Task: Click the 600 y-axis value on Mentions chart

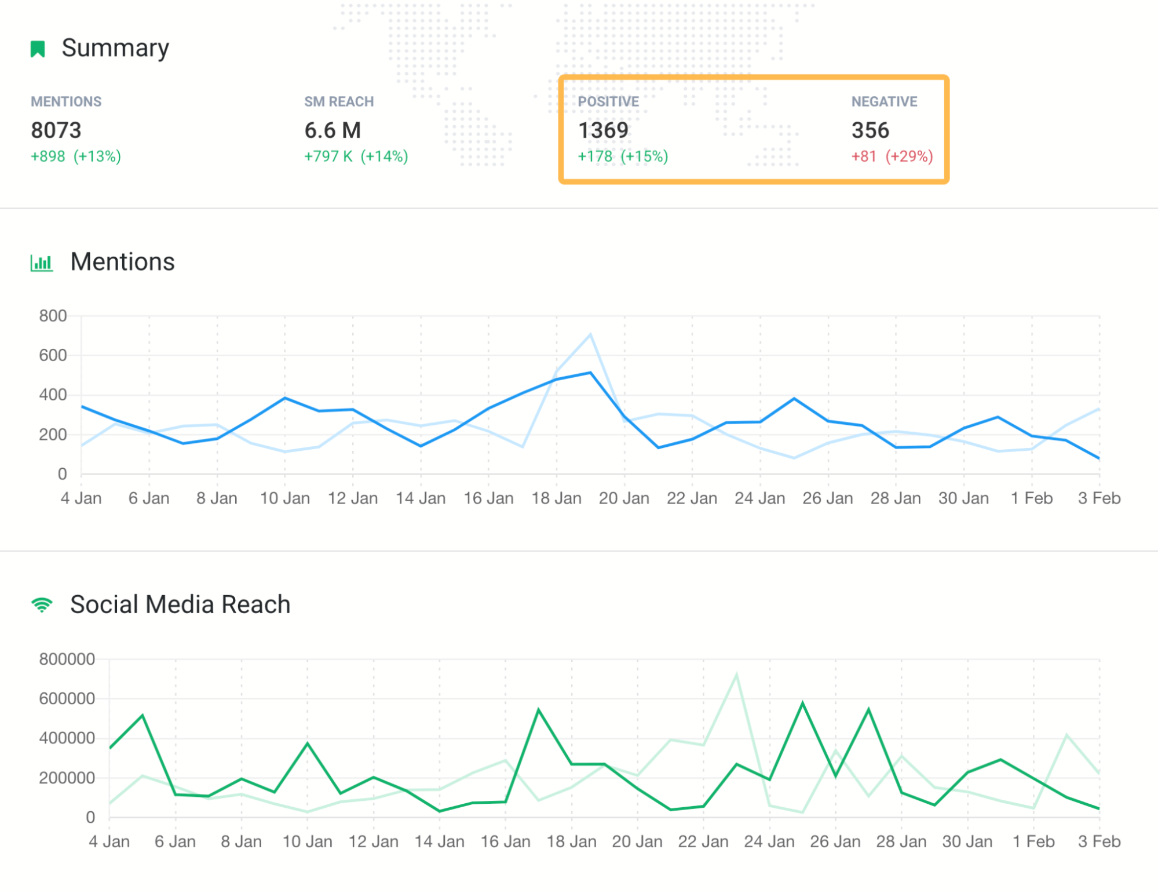Action: coord(53,355)
